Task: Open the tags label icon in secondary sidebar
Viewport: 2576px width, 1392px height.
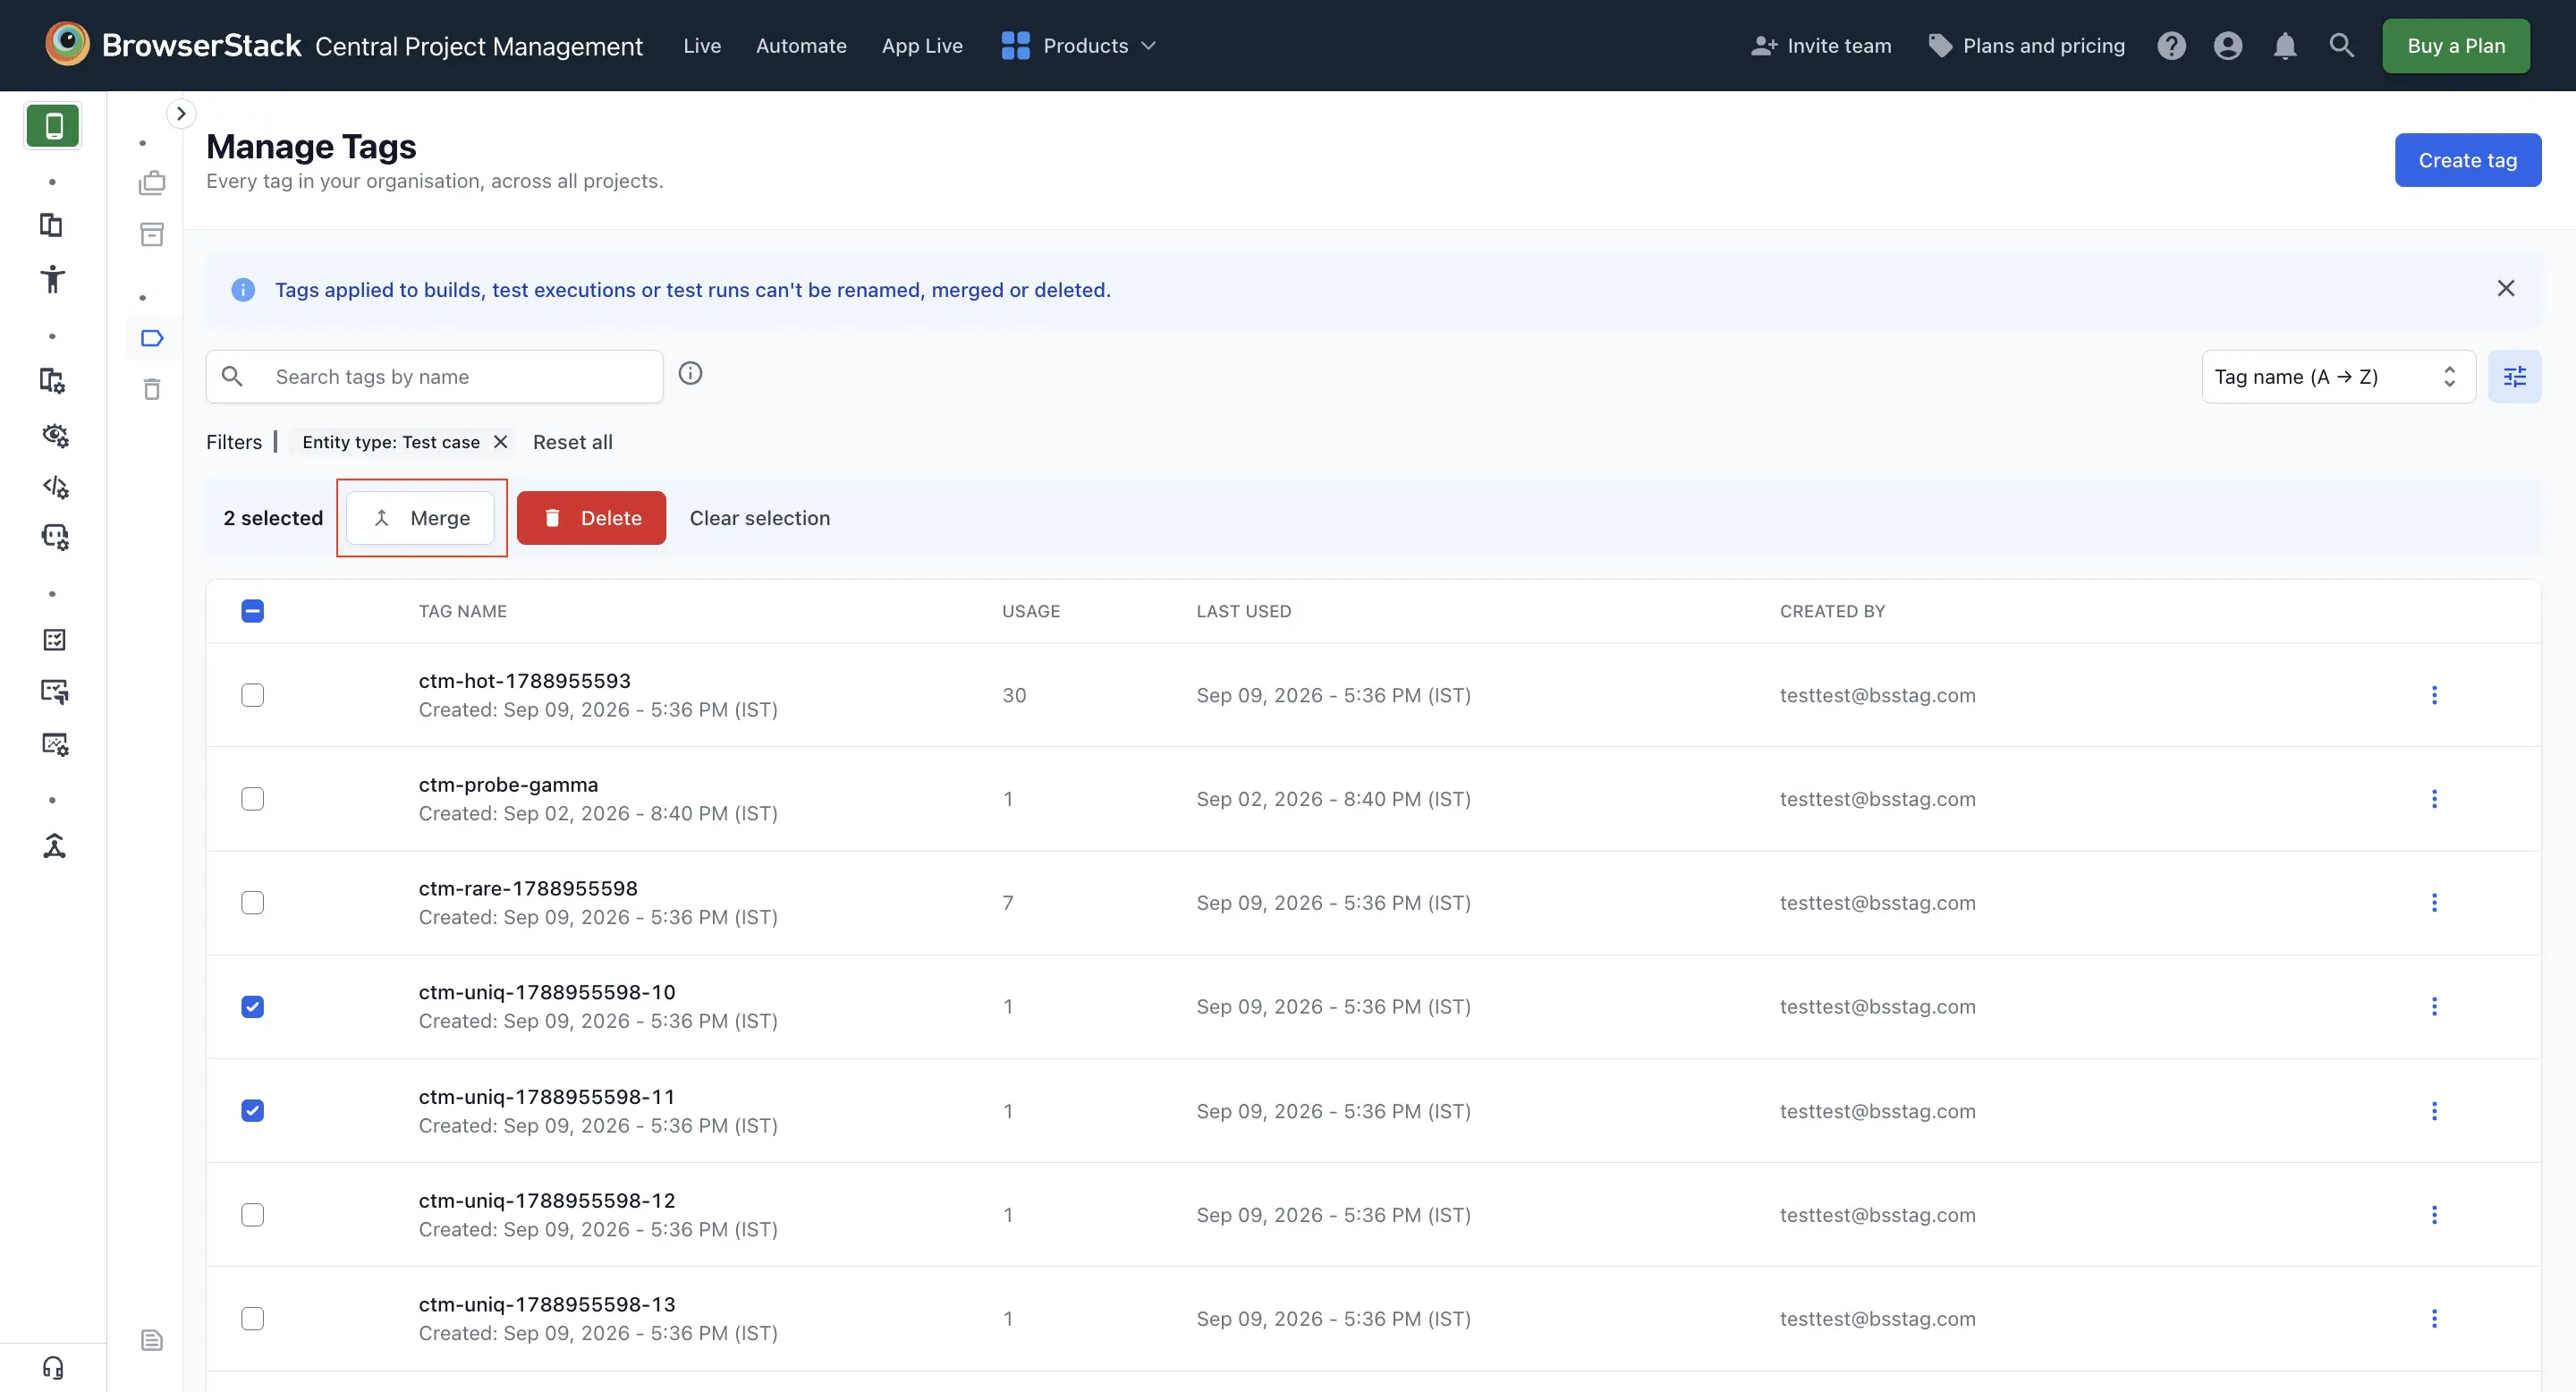Action: (152, 338)
